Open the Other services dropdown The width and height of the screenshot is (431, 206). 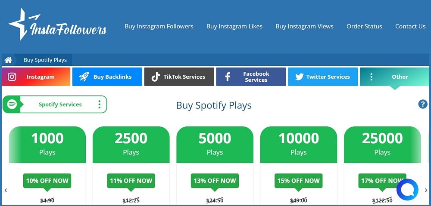click(394, 77)
